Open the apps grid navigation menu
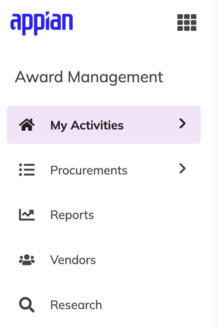Screen dimensions: 218x329 (x=187, y=23)
